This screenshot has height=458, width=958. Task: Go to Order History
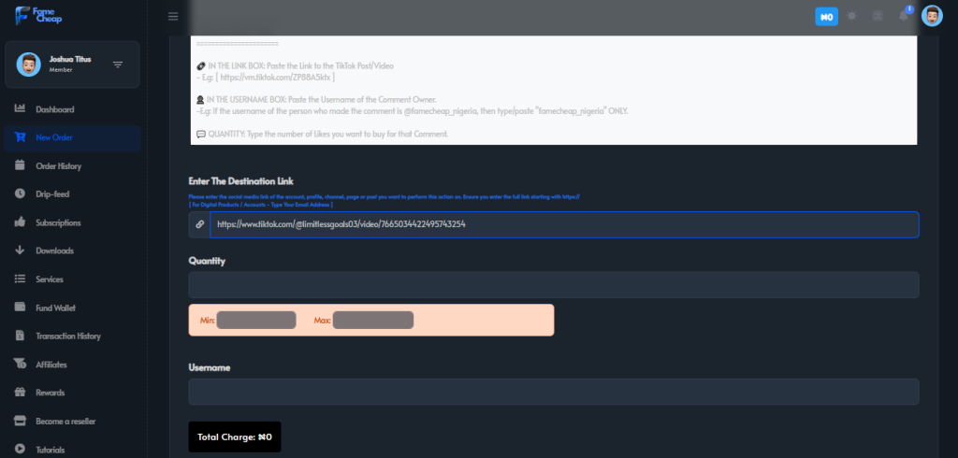[x=59, y=166]
